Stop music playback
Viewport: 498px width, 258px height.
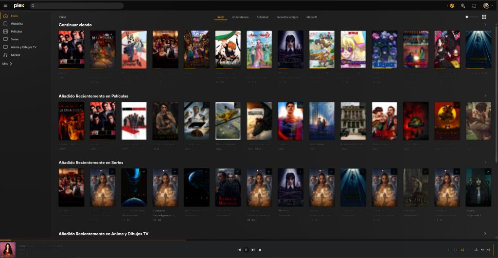point(260,250)
